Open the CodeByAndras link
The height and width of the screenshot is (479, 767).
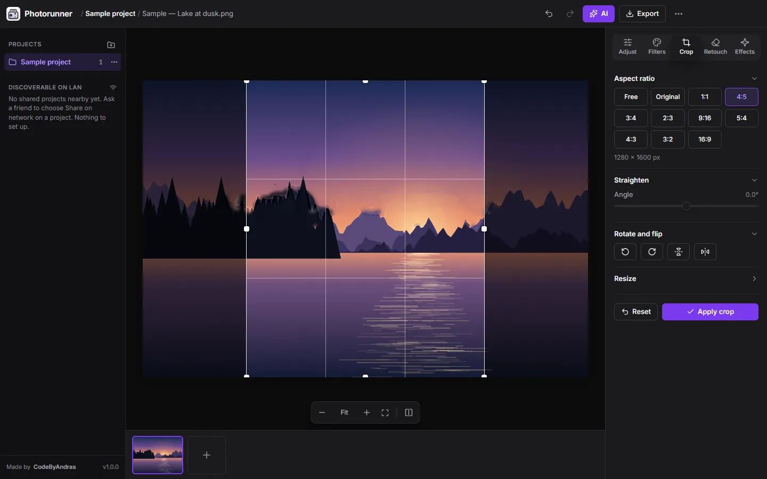(x=55, y=467)
